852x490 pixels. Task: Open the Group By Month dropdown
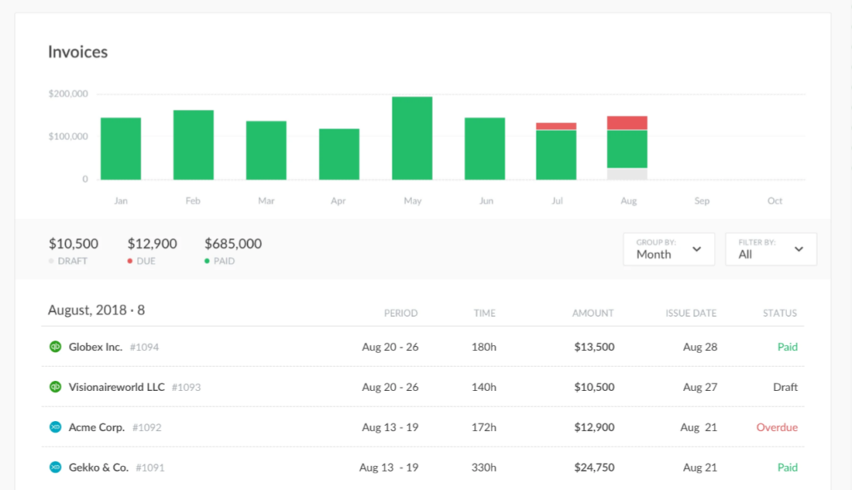[x=668, y=249]
